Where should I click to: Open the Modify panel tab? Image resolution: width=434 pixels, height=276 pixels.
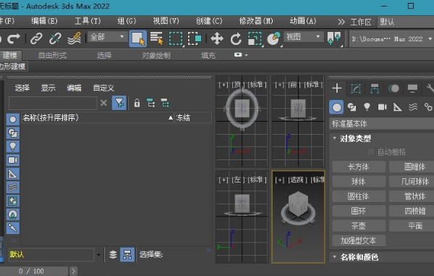point(356,88)
